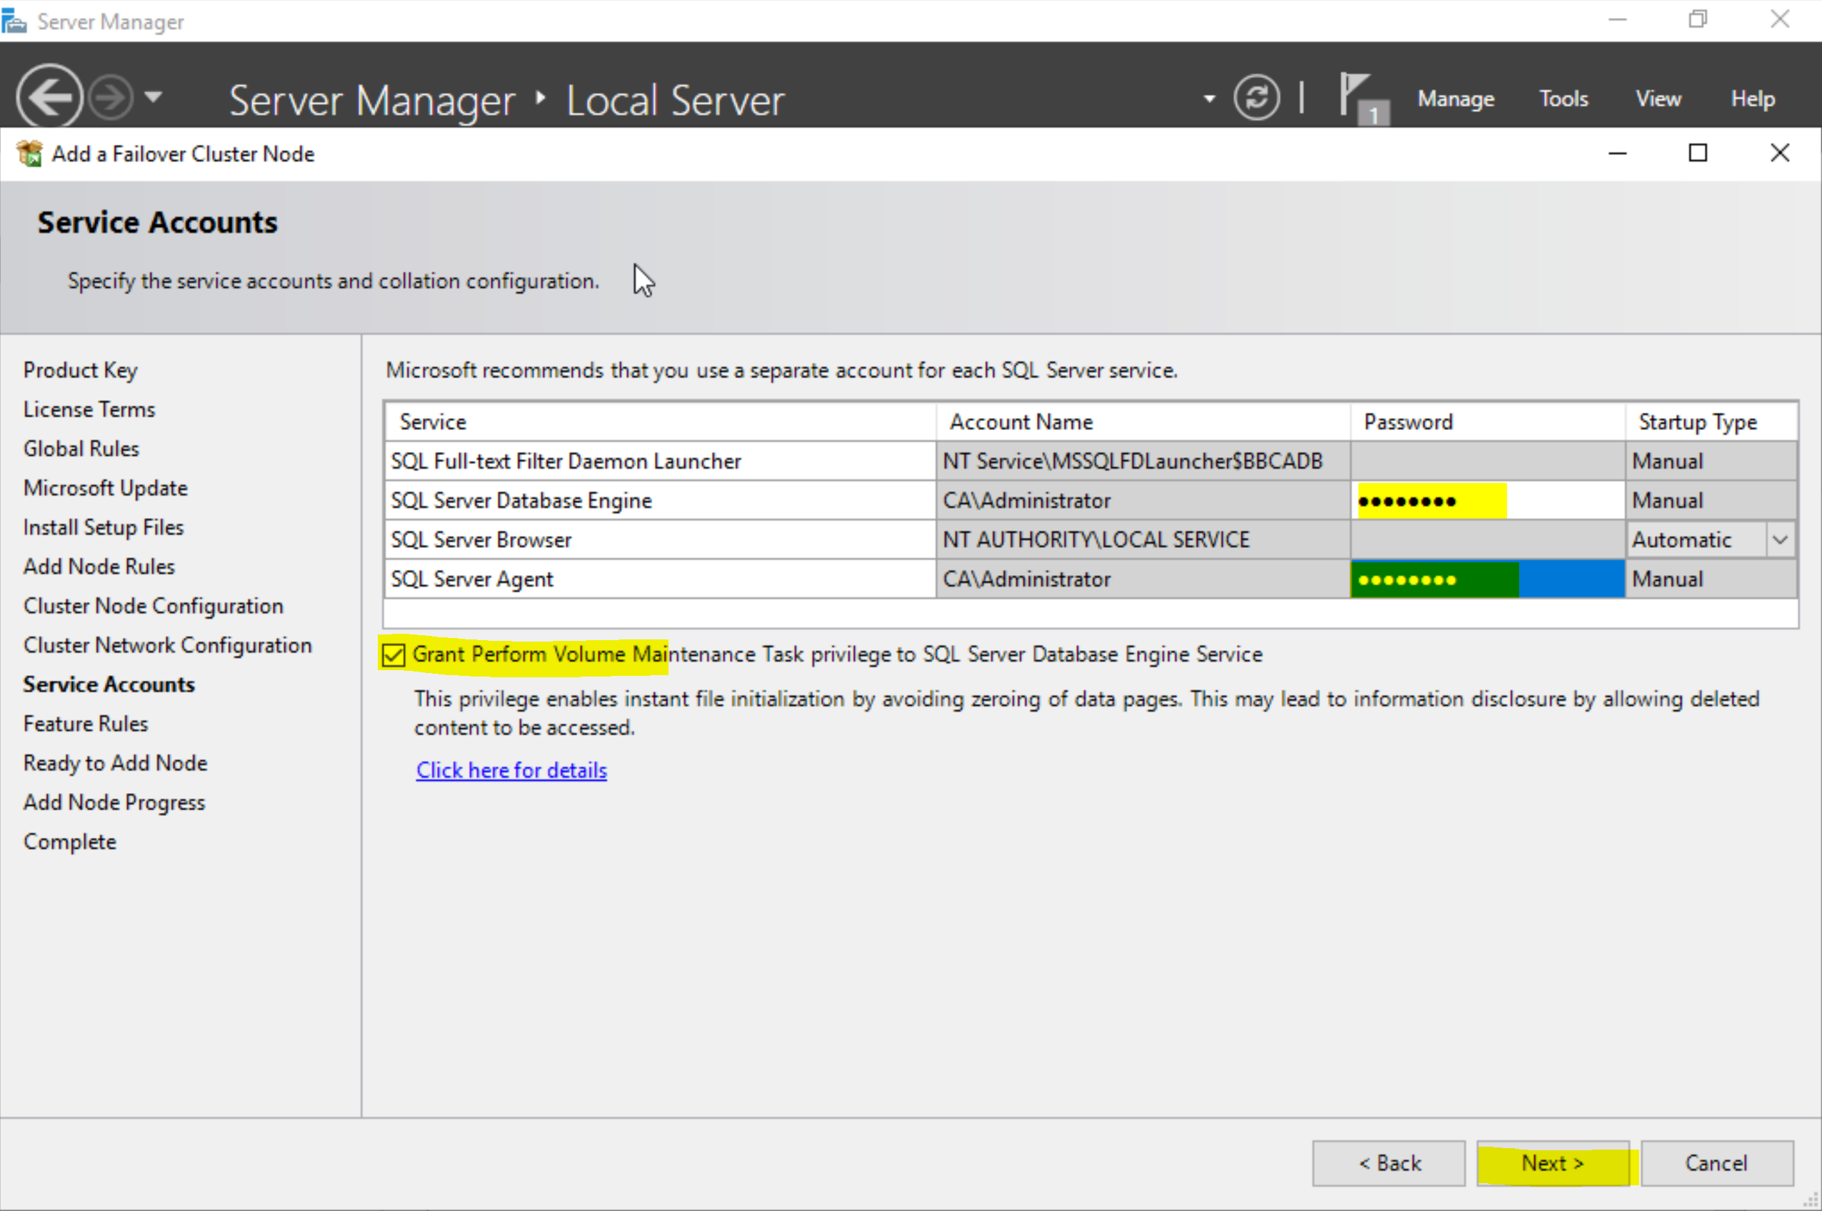Select Microsoft Update step in sidebar
The height and width of the screenshot is (1211, 1822).
(106, 488)
